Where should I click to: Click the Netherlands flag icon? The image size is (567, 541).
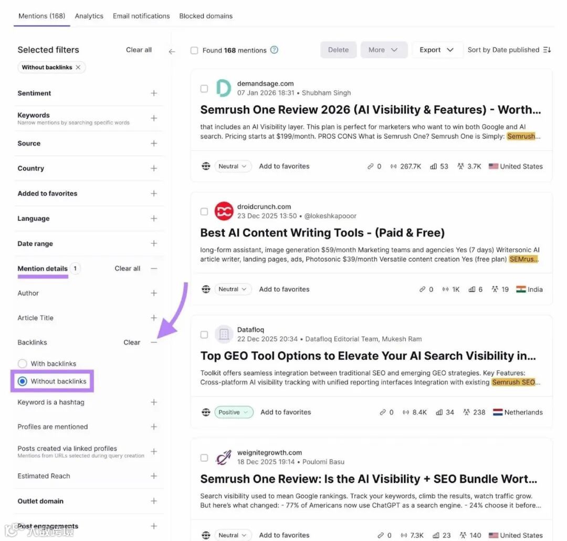[498, 412]
